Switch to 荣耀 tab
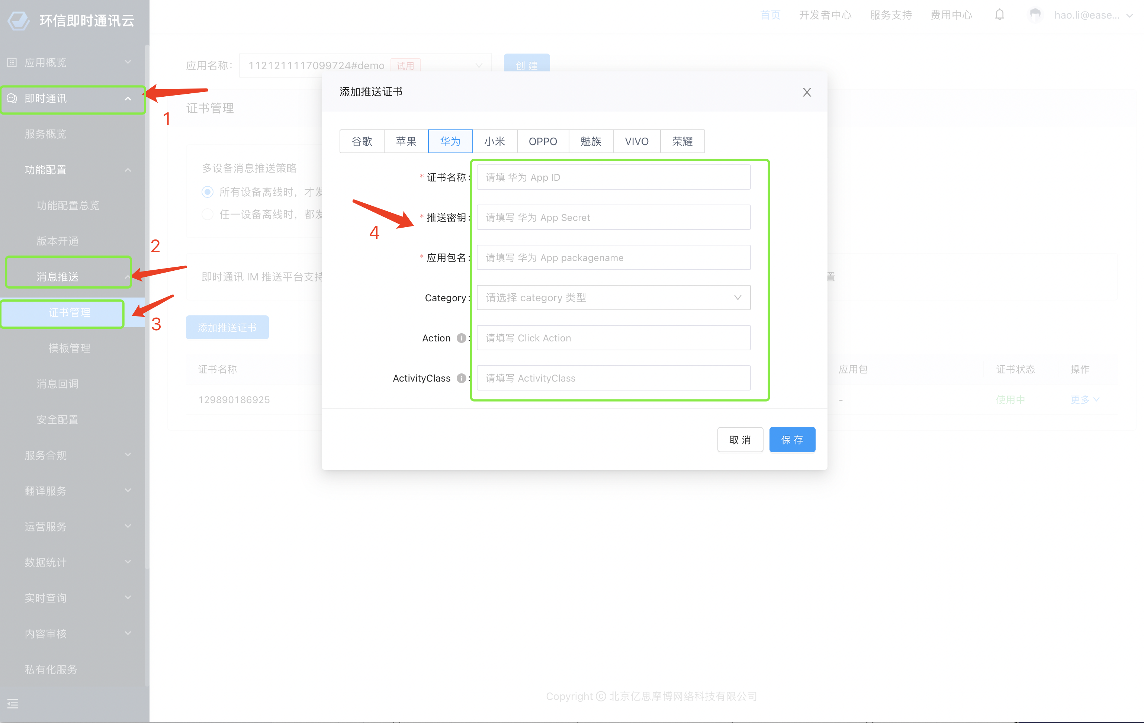Screen dimensions: 1144x723 pyautogui.click(x=682, y=141)
